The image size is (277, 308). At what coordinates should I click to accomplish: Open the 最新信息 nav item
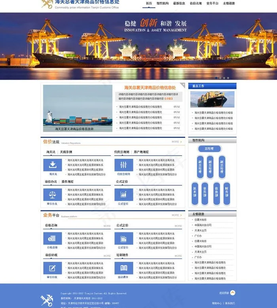pos(179,3)
